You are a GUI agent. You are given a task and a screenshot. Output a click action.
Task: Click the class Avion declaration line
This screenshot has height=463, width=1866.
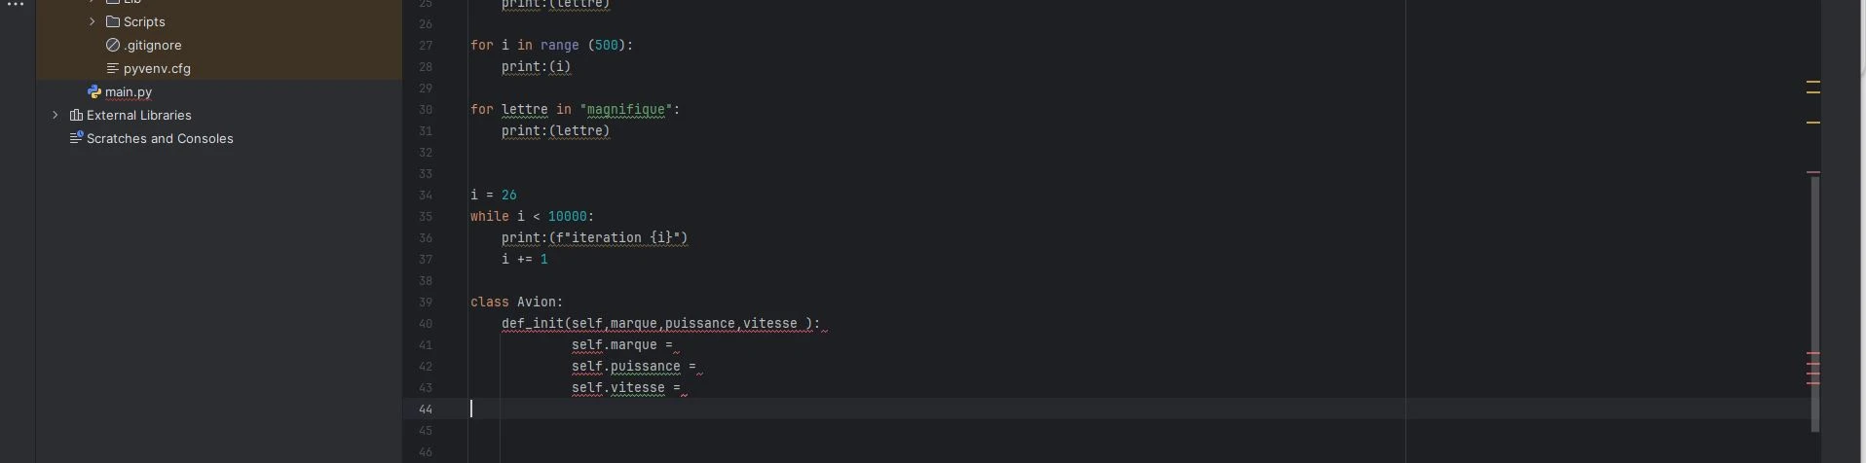pyautogui.click(x=516, y=302)
